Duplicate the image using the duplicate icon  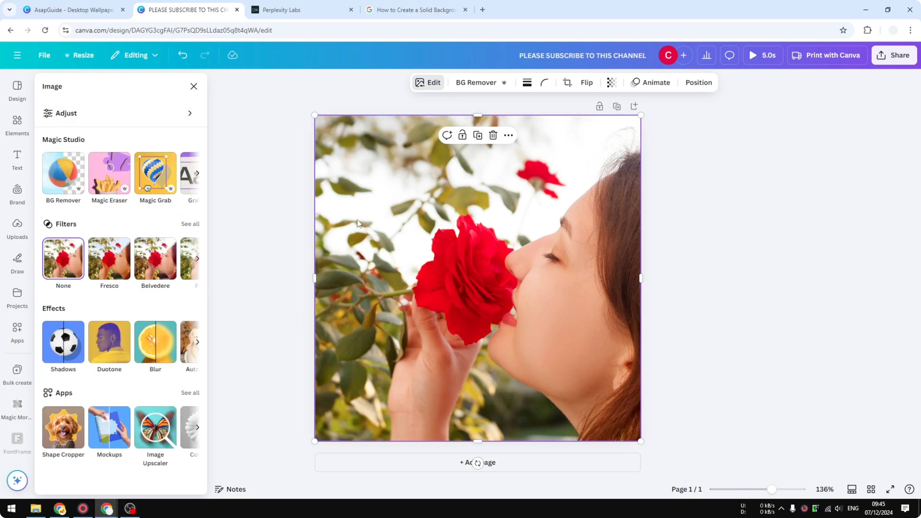(477, 135)
